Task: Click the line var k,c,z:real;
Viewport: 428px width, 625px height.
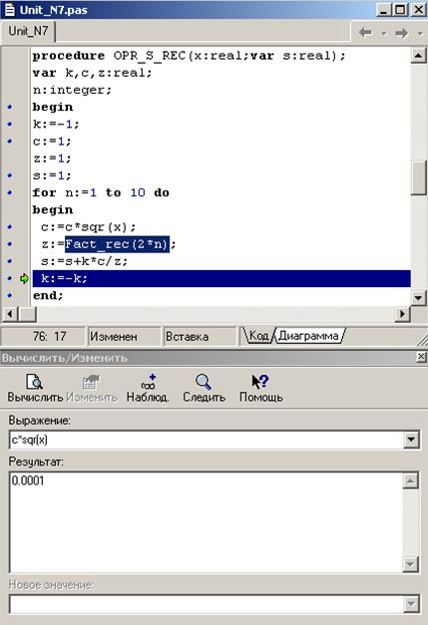Action: [92, 73]
